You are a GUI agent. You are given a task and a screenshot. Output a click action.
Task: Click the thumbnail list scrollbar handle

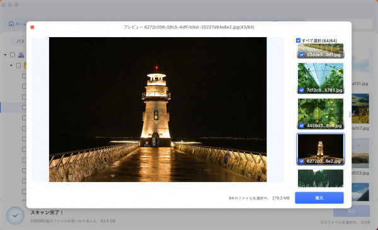(x=350, y=115)
